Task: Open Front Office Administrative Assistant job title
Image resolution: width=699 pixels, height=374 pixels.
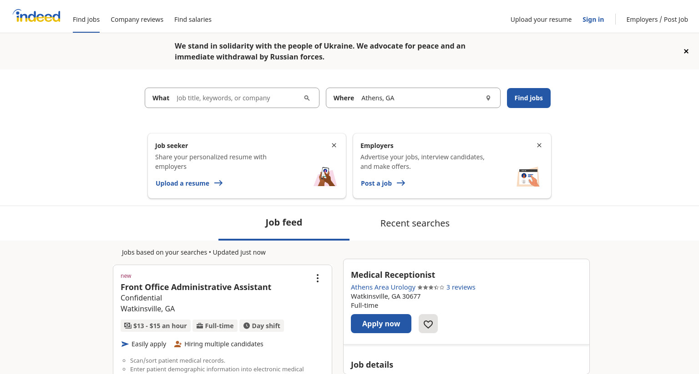Action: [196, 287]
